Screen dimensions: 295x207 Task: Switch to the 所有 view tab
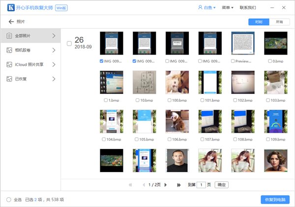pos(279,22)
